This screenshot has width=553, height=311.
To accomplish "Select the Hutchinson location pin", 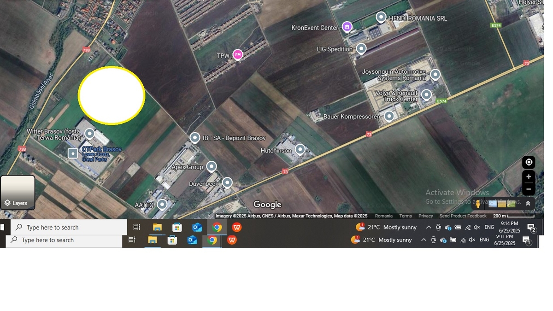I will pos(300,149).
